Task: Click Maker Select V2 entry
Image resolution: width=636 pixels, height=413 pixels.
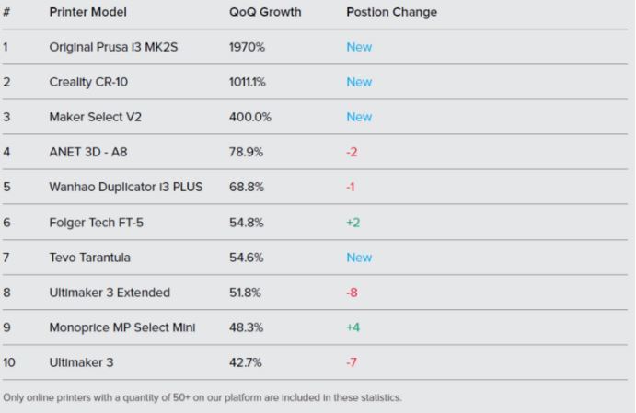Action: pos(96,117)
